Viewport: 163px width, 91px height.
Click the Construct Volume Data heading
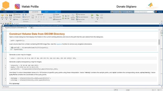coord(37,34)
